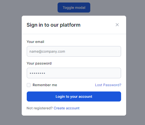Screen dimensions: 145x125
Task: Click the "Sign in to our platform" heading
Action: (x=53, y=25)
